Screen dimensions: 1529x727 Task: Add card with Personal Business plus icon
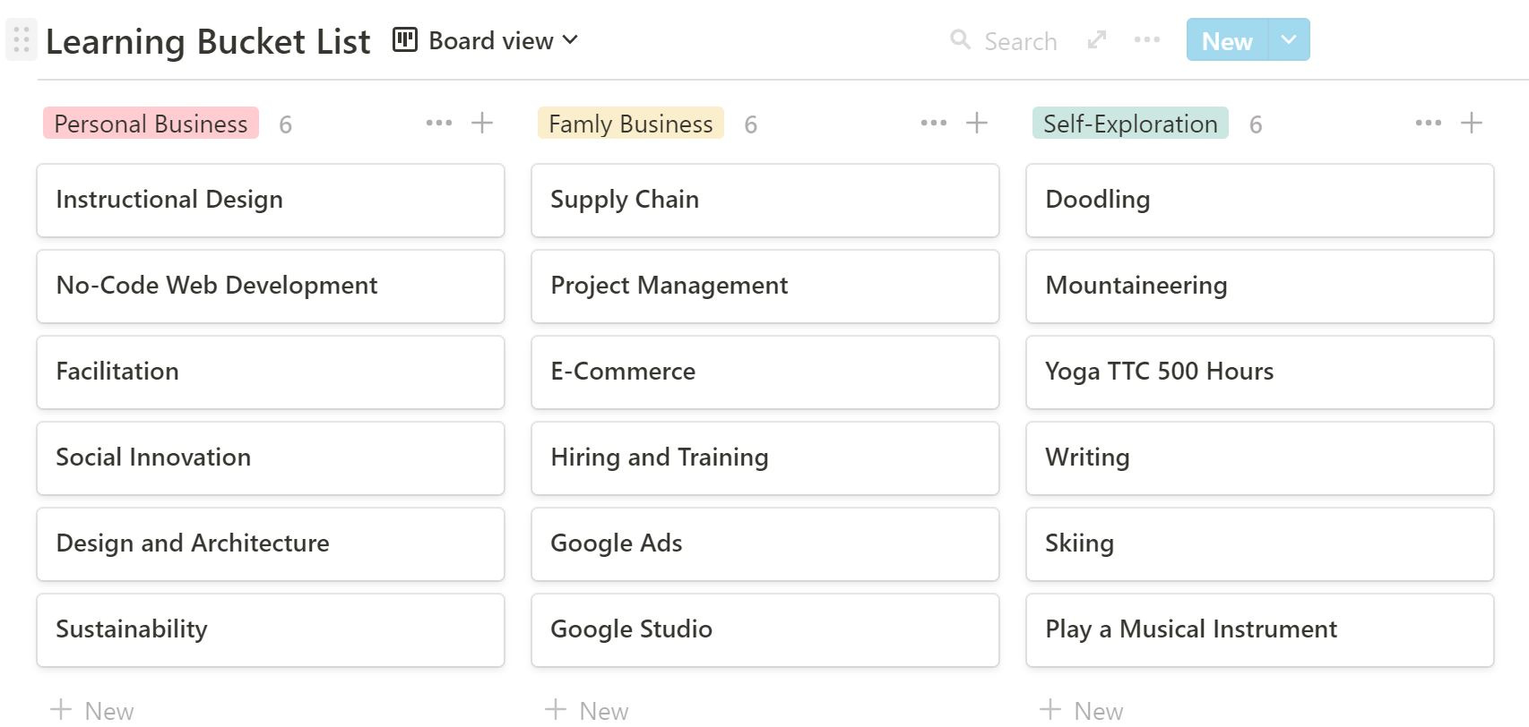(482, 124)
